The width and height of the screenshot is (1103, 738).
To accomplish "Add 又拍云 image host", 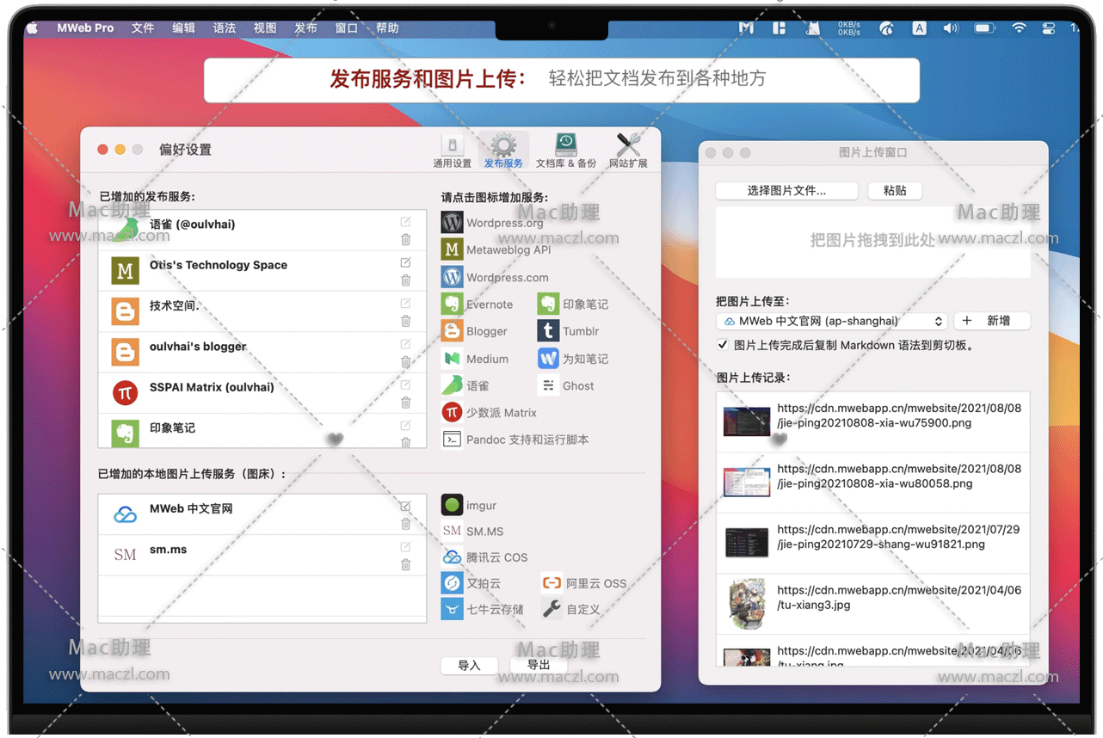I will [452, 583].
